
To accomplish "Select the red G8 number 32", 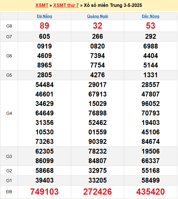I will [97, 26].
